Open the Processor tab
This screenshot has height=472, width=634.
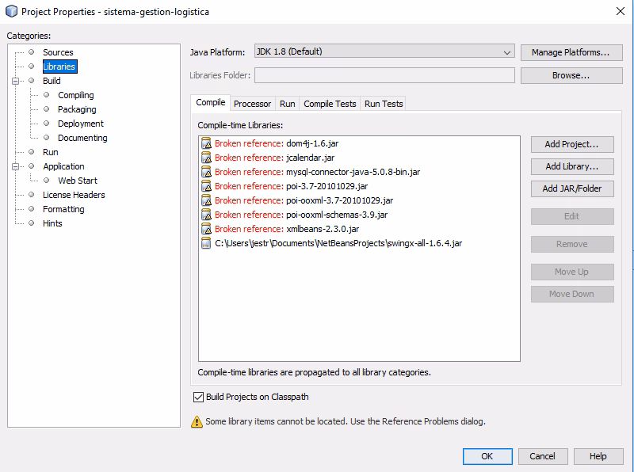252,103
